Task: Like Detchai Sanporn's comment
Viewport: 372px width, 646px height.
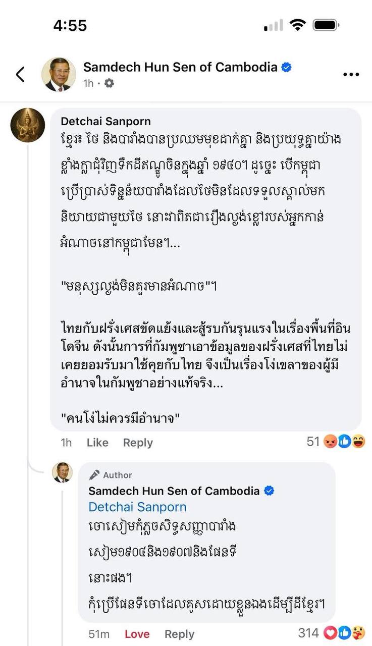Action: coord(97,443)
